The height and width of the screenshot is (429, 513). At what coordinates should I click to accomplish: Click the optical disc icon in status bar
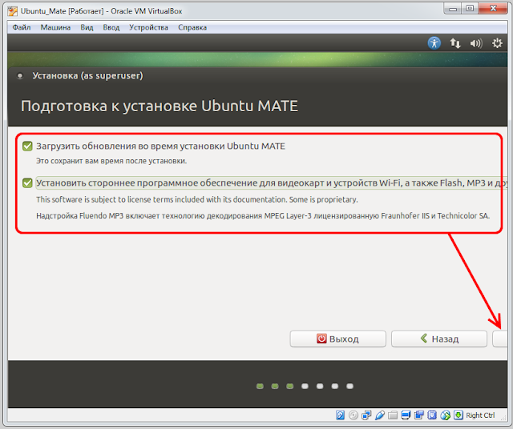tap(353, 415)
